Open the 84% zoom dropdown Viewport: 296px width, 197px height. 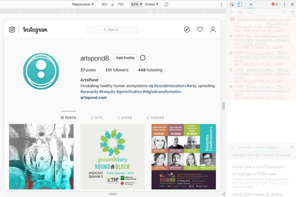click(x=136, y=4)
